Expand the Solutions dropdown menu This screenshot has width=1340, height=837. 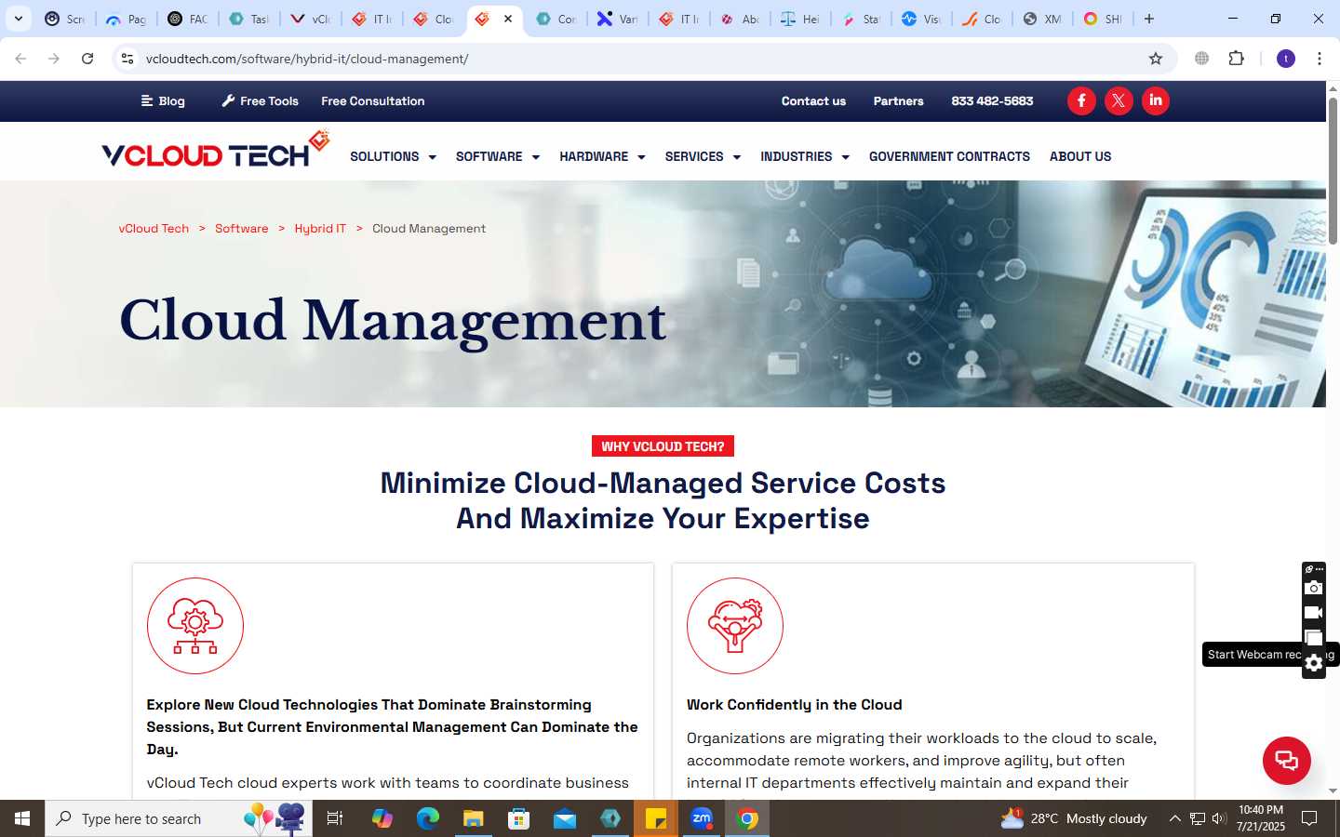click(393, 156)
